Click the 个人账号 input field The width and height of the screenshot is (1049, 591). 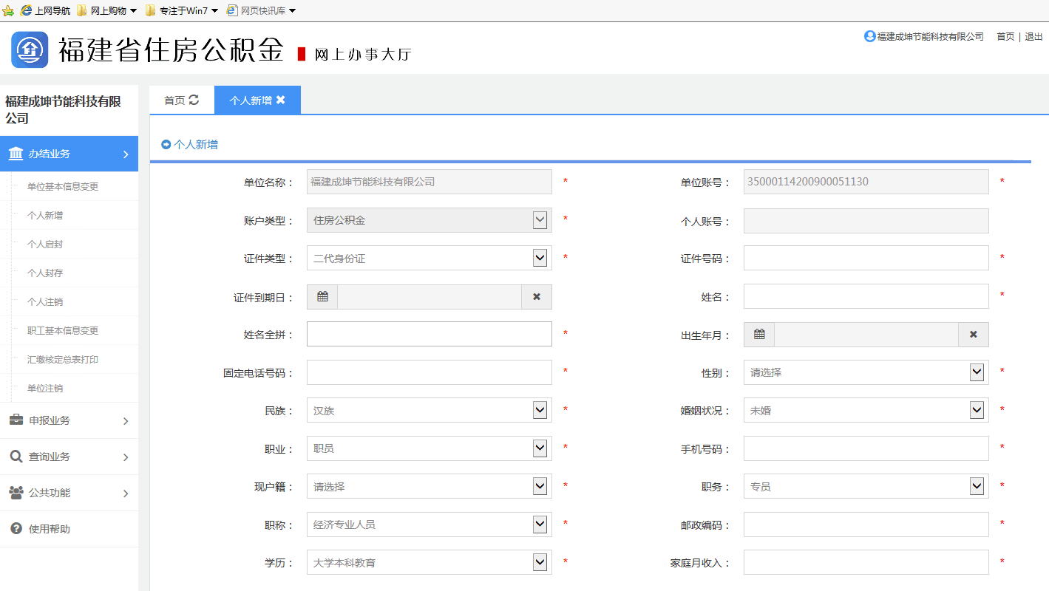click(866, 220)
